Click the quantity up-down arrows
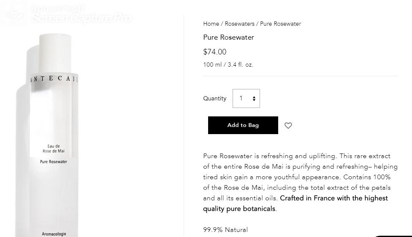The image size is (412, 237). tap(254, 99)
